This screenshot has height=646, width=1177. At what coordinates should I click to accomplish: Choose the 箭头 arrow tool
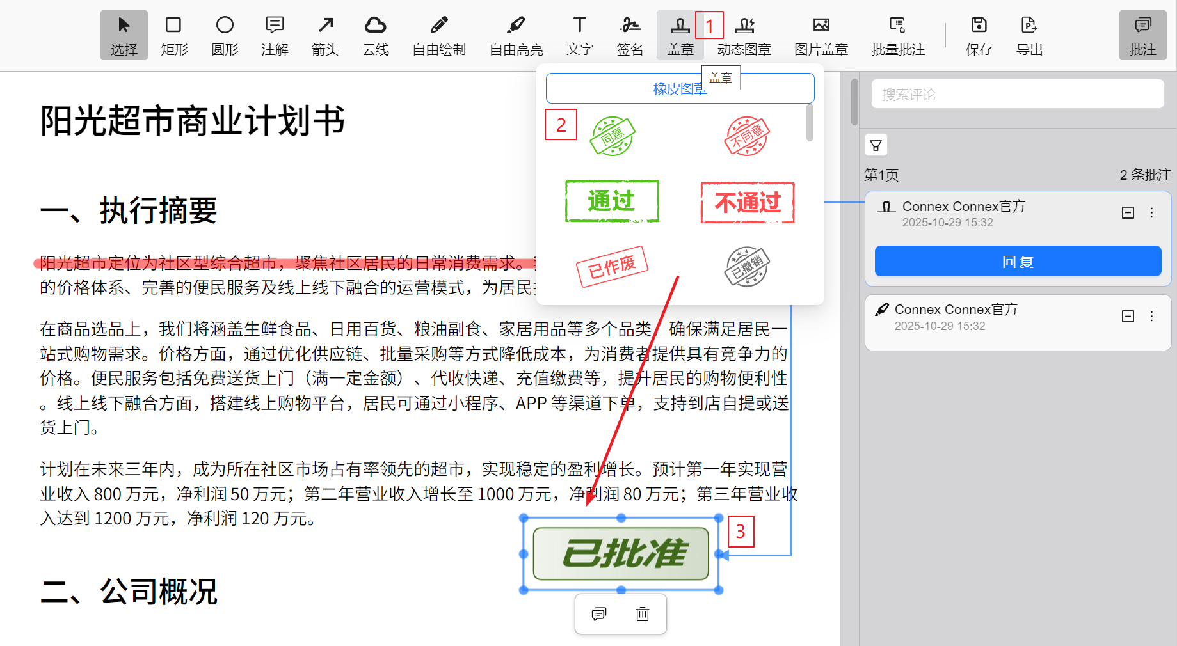point(325,35)
